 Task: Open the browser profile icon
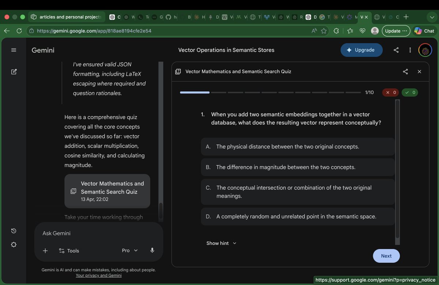click(x=375, y=31)
